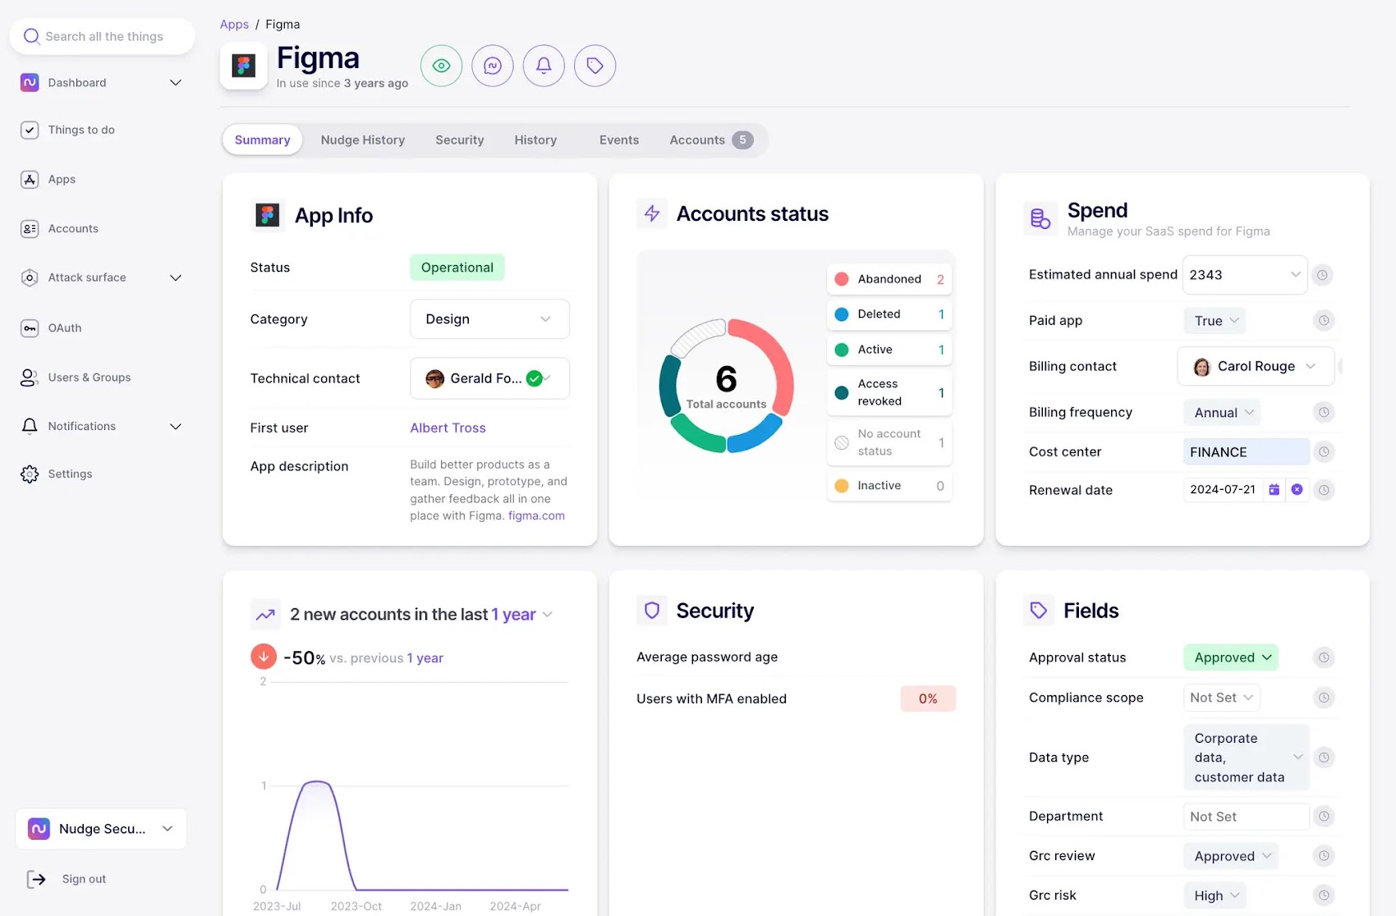The image size is (1396, 916).
Task: Open Things to do checklist
Action: point(80,130)
